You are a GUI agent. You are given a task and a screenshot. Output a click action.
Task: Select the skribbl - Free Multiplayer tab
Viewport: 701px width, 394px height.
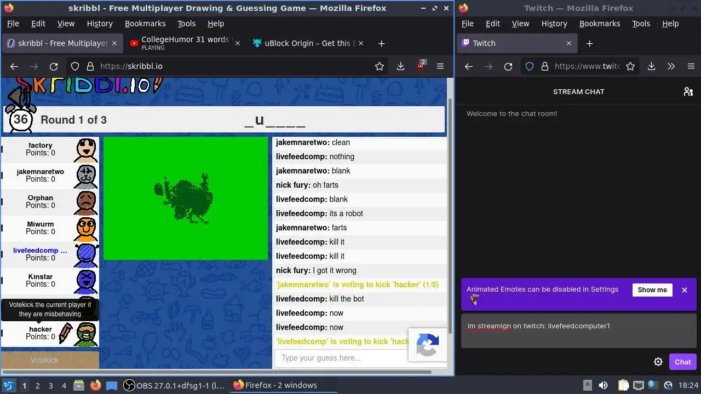pos(62,43)
